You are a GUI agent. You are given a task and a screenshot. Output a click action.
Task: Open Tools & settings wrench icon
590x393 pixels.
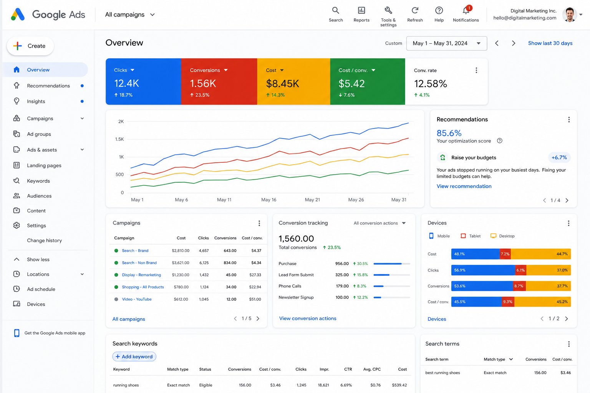click(388, 10)
